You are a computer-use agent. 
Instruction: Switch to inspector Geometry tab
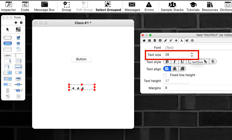pyautogui.click(x=192, y=40)
